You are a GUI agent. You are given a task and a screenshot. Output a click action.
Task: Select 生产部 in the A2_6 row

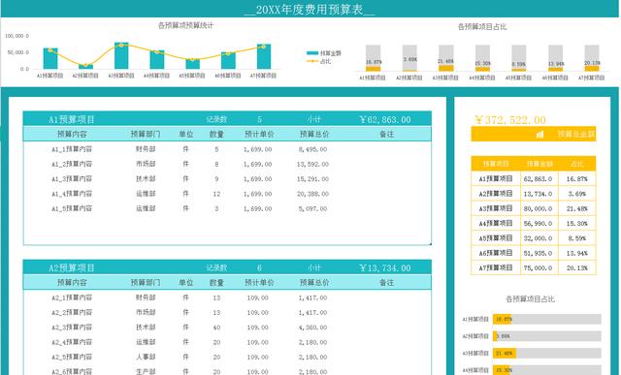tap(146, 371)
